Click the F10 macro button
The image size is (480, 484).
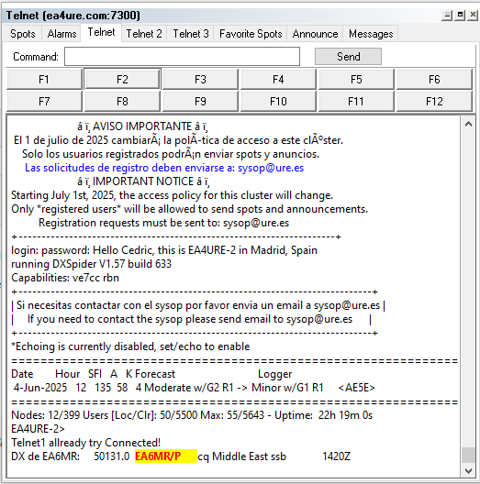click(x=278, y=101)
